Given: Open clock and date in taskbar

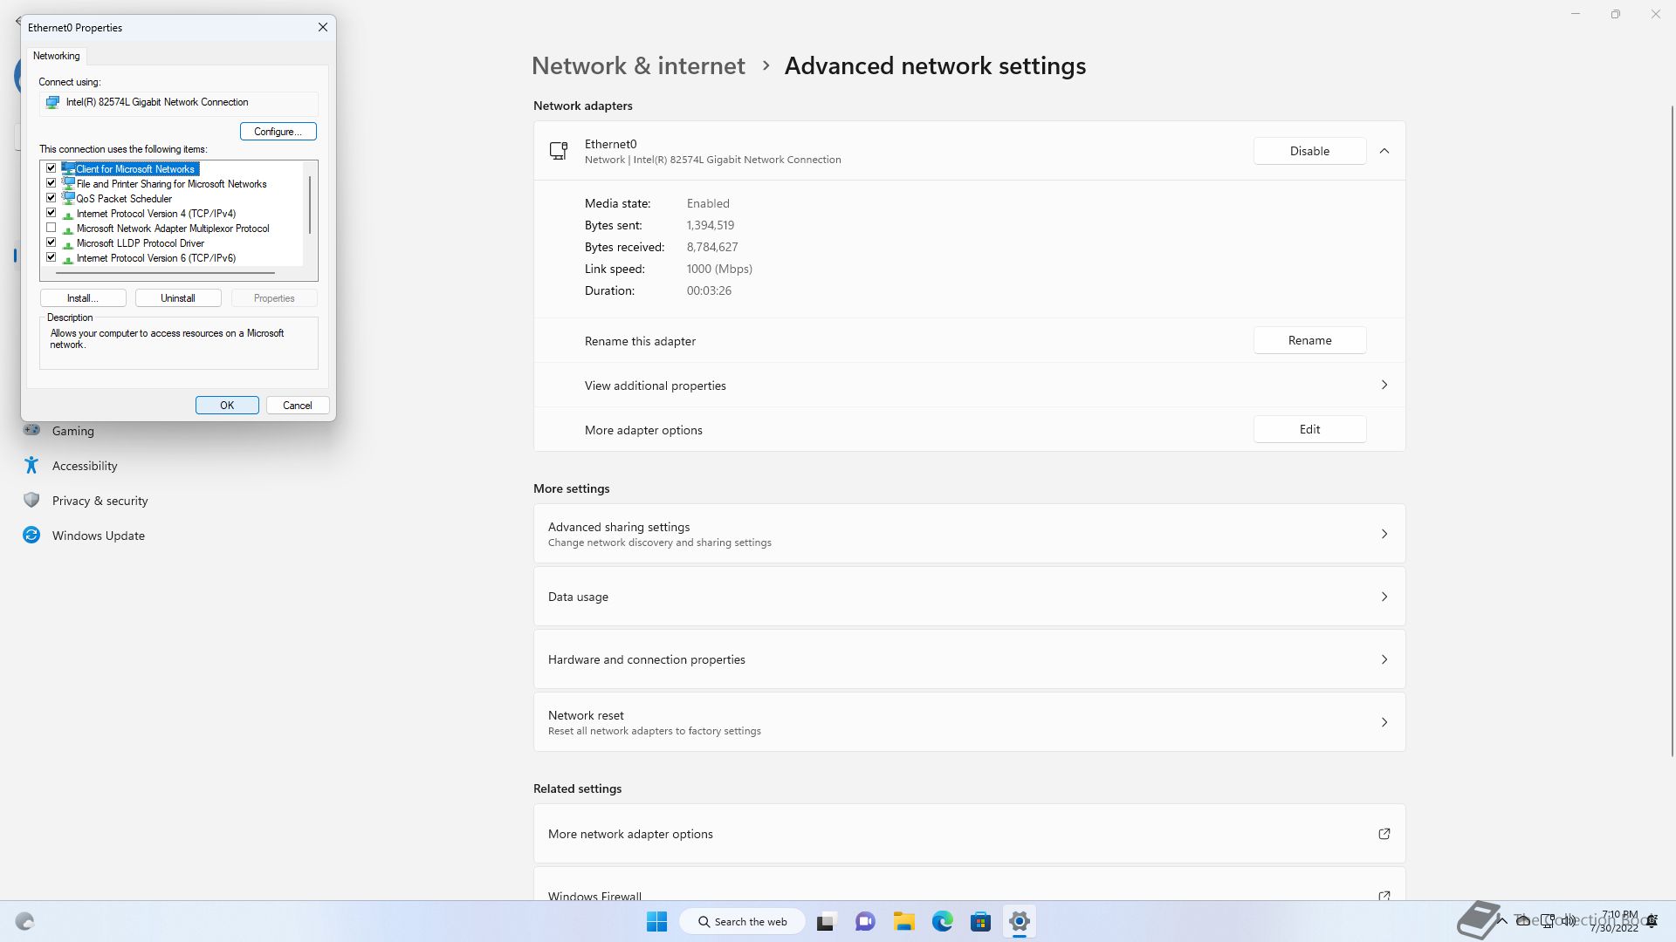Looking at the screenshot, I should pos(1615,921).
